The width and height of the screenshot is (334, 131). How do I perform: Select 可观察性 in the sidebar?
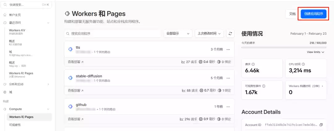pyautogui.click(x=15, y=125)
